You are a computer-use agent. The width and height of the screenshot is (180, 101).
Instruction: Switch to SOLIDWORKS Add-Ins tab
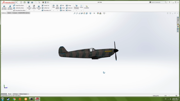coord(24,13)
